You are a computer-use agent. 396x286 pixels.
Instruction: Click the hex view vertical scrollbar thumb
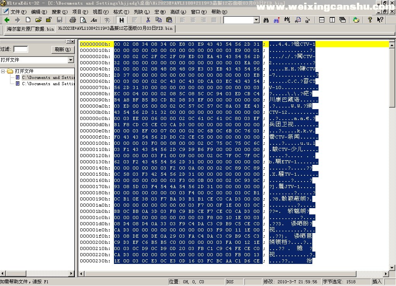392,78
